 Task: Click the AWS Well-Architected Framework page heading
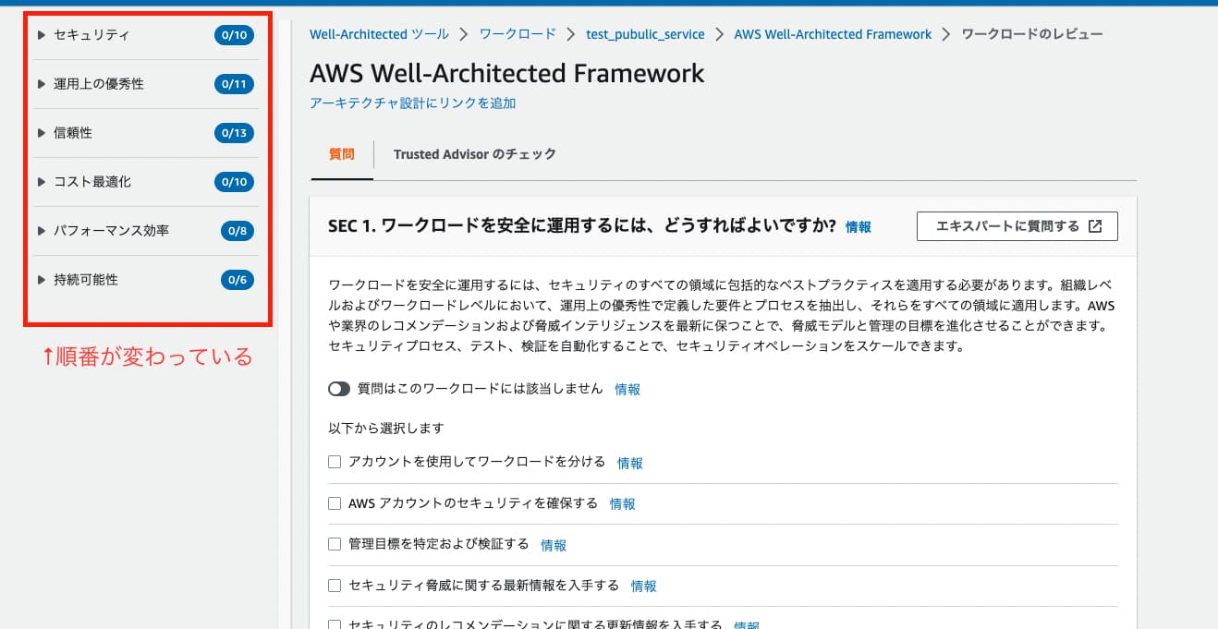[x=507, y=73]
